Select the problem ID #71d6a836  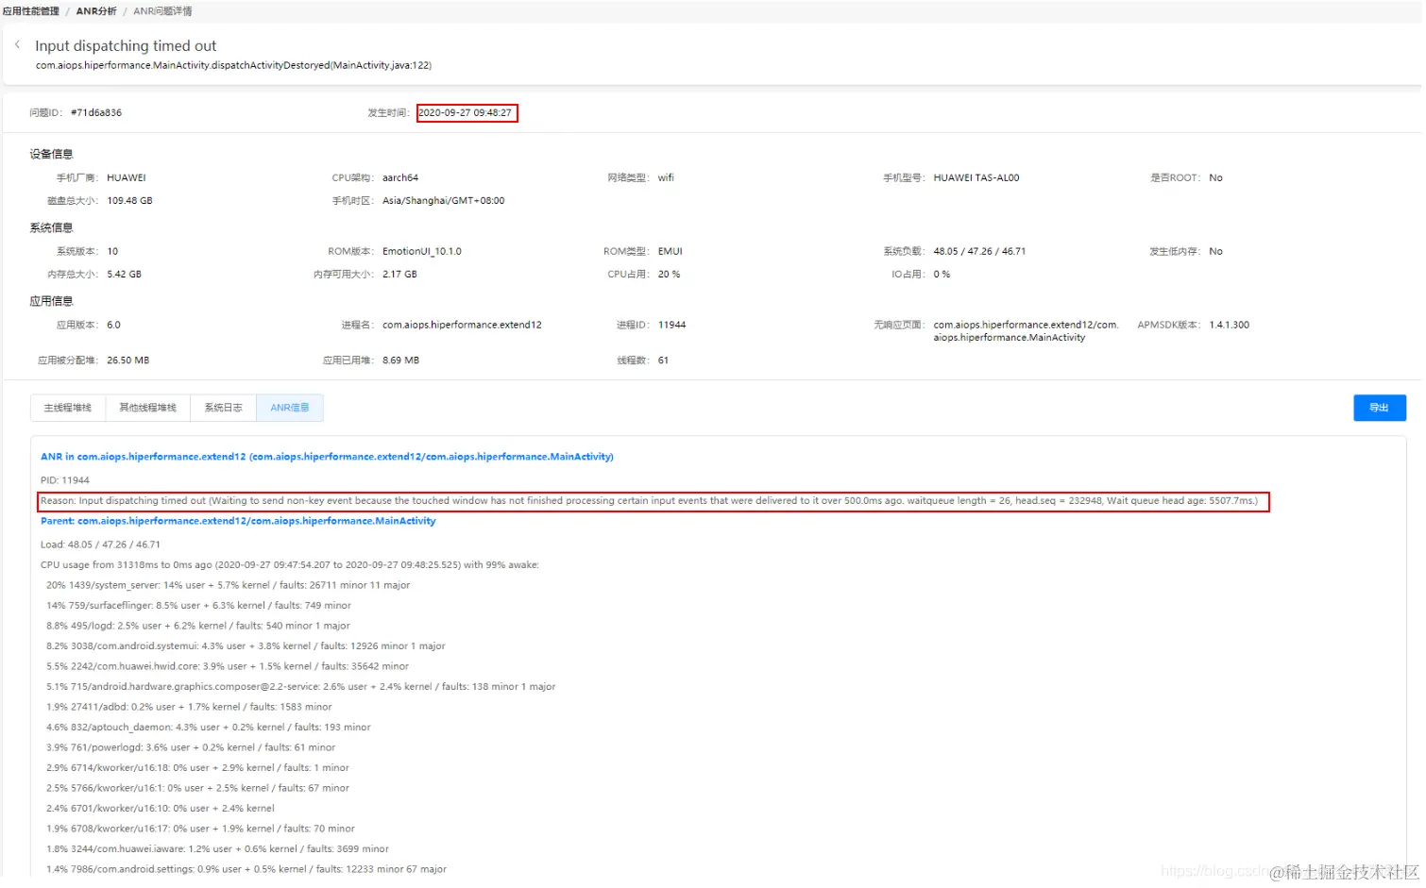pyautogui.click(x=96, y=112)
